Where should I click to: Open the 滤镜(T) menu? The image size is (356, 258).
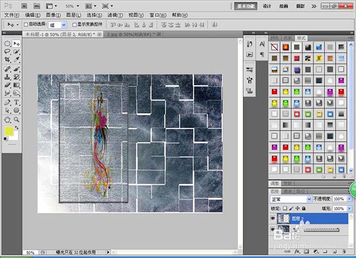(x=115, y=15)
